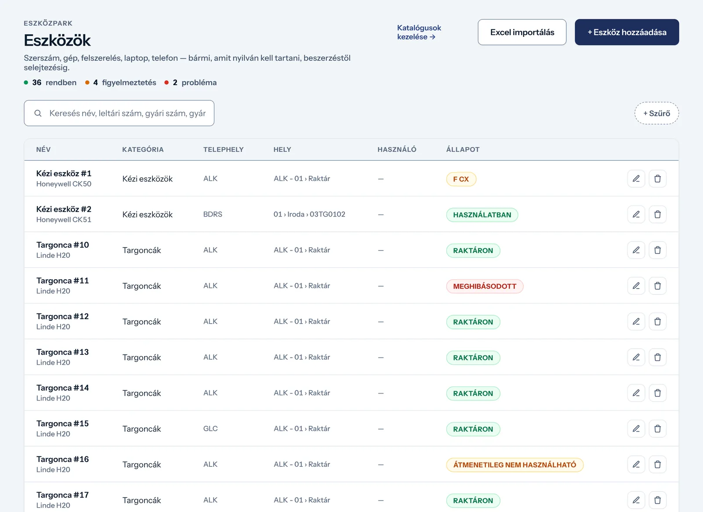The height and width of the screenshot is (512, 703).
Task: Delete Kézi eszköz #2 with trash icon
Action: 657,214
